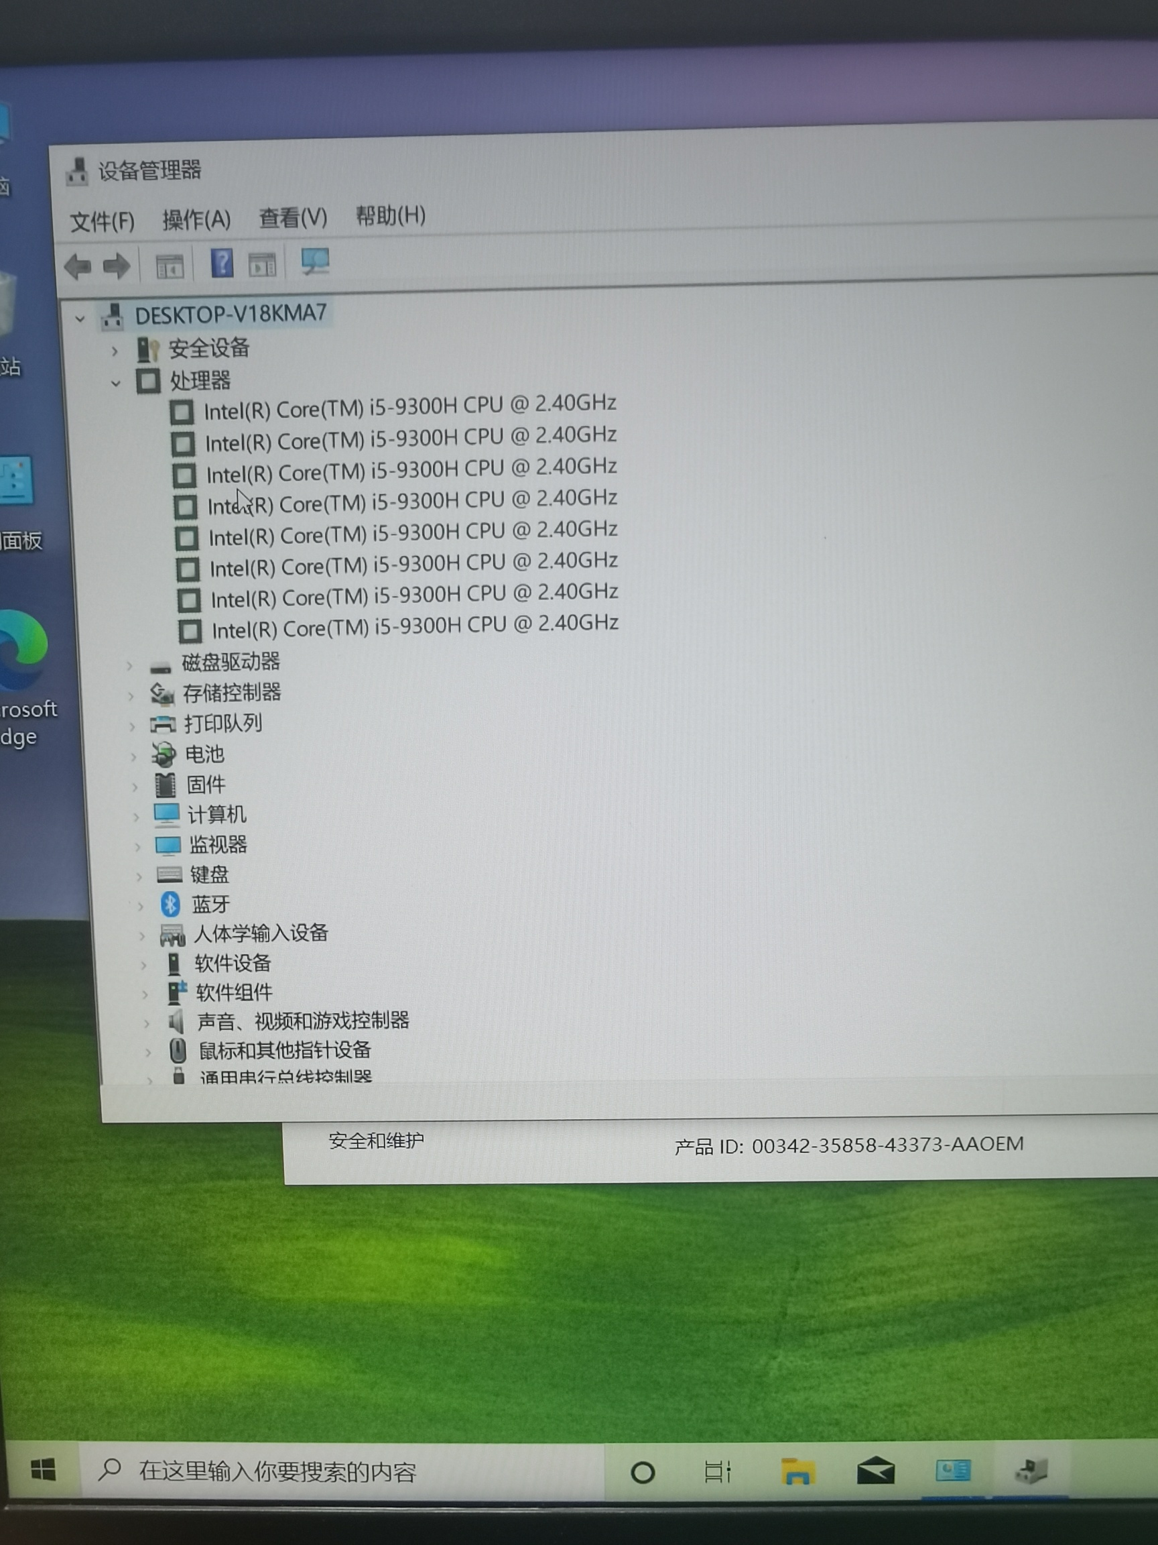Click the 蓝牙 Bluetooth icon

(x=170, y=905)
